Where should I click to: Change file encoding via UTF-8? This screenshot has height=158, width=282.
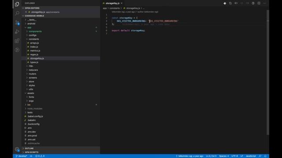[234, 156]
